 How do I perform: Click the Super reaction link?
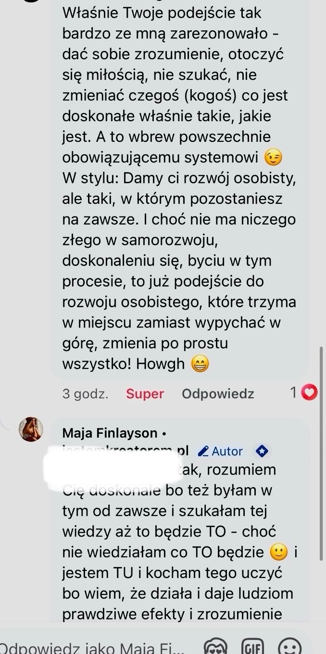click(x=145, y=394)
